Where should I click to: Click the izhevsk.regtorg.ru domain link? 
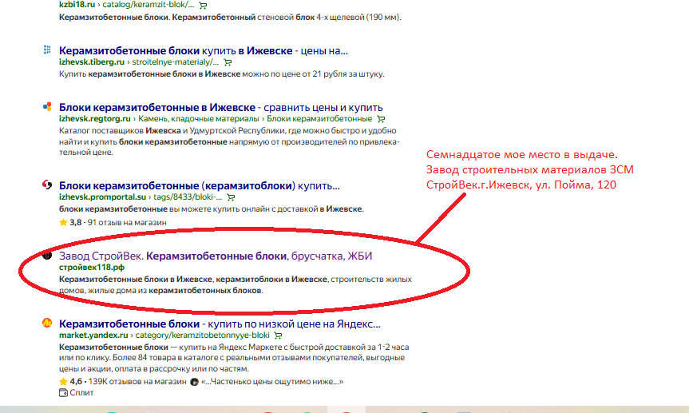pos(94,119)
